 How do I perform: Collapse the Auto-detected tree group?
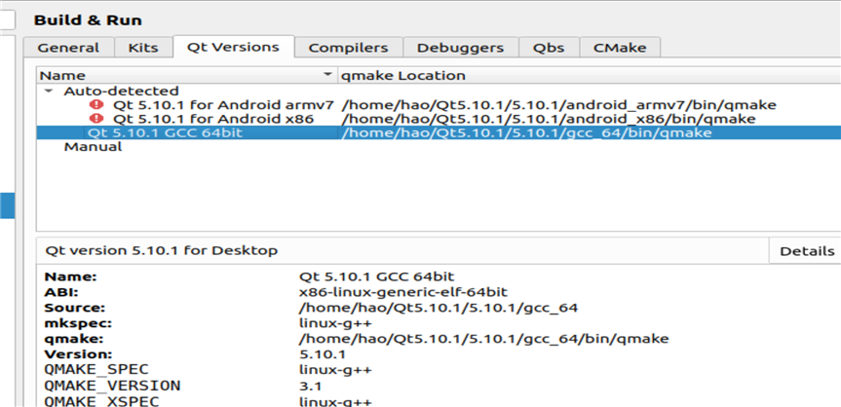pos(50,92)
